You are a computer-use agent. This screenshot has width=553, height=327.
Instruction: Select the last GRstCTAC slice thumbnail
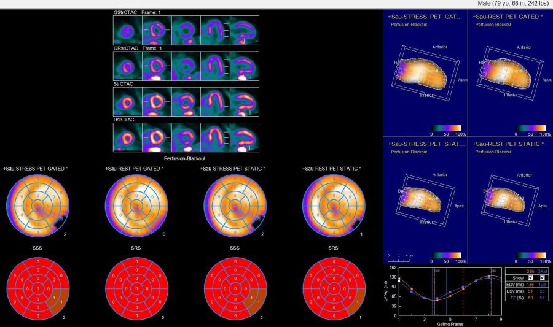pos(245,66)
